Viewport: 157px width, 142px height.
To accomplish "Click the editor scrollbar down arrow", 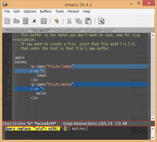I will pos(153,118).
